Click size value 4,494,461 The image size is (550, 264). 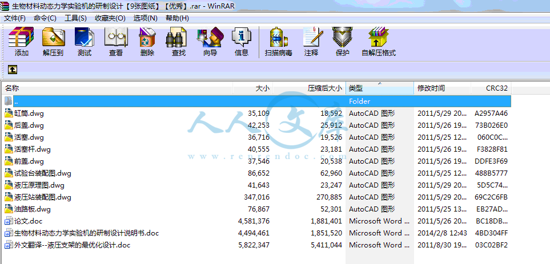click(254, 233)
